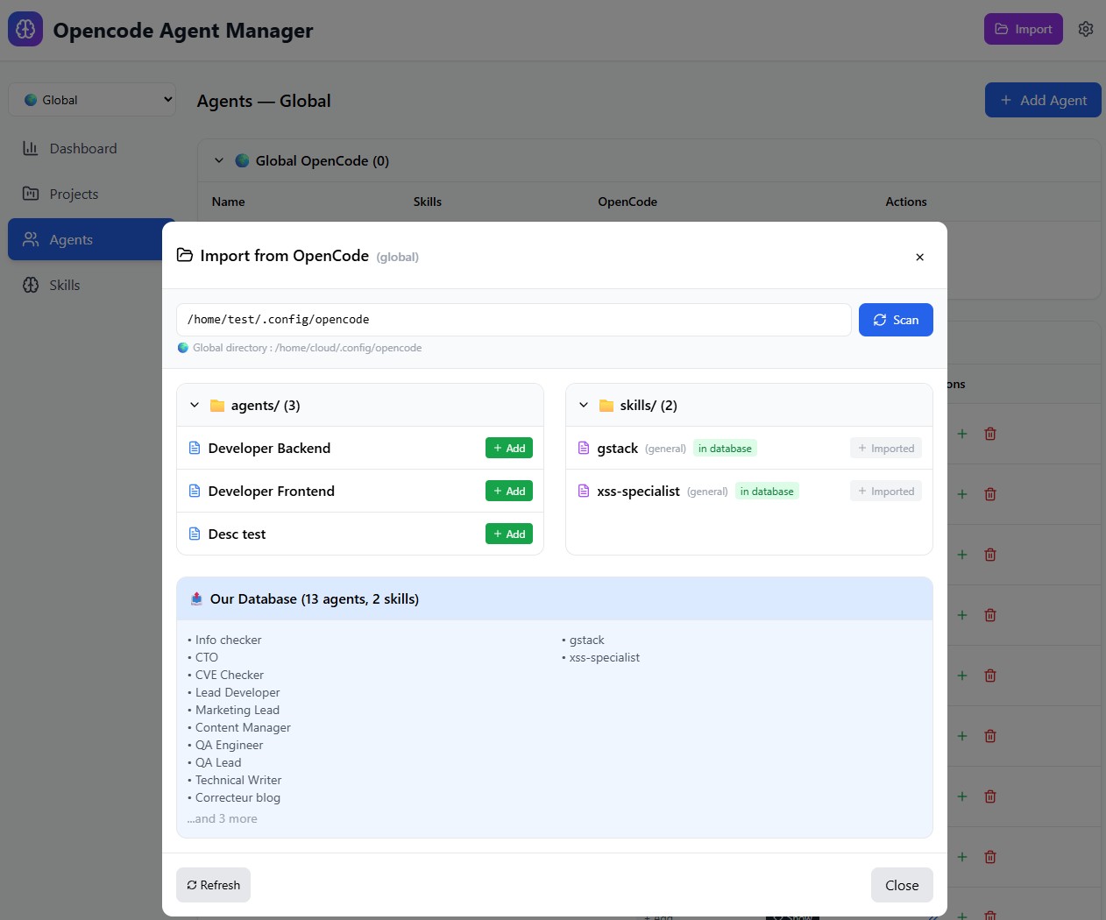The width and height of the screenshot is (1106, 920).
Task: Click the gstack skill file icon
Action: click(584, 448)
